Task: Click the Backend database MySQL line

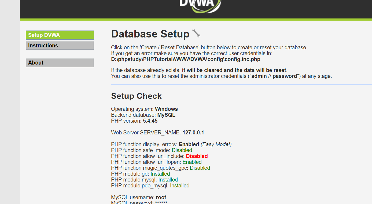Action: pyautogui.click(x=143, y=115)
